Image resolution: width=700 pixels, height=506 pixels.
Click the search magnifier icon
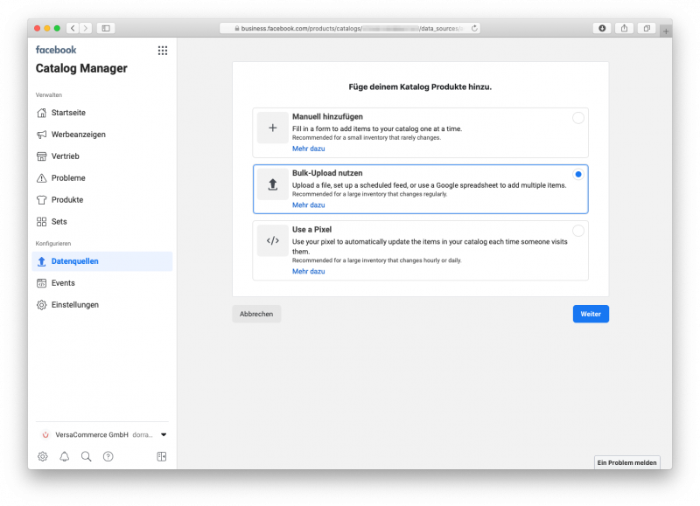click(86, 456)
